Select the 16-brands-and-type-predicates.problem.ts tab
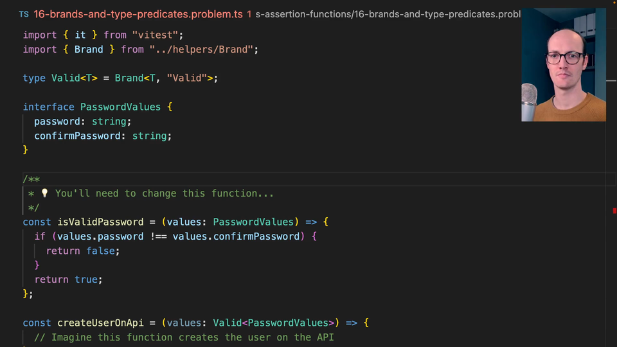The width and height of the screenshot is (617, 347). [x=138, y=13]
